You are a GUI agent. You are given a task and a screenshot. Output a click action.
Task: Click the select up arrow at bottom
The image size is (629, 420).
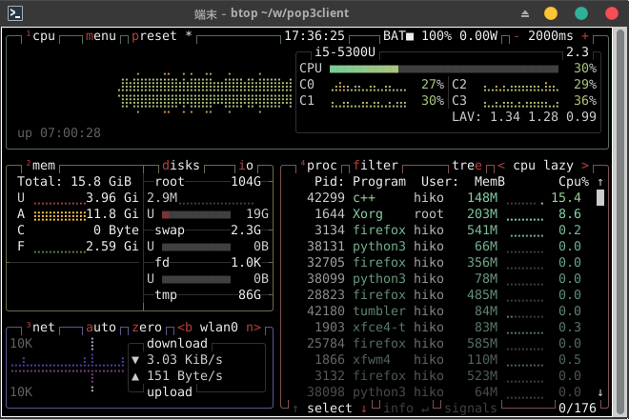(295, 409)
